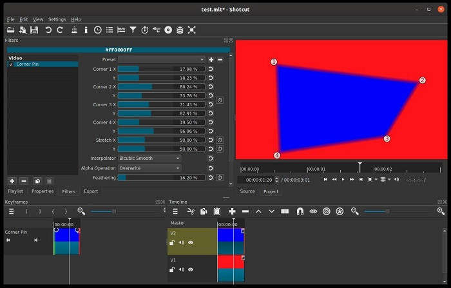Click the Snap magnet icon in Timeline
Viewport: 451px width, 288px height.
click(x=300, y=211)
